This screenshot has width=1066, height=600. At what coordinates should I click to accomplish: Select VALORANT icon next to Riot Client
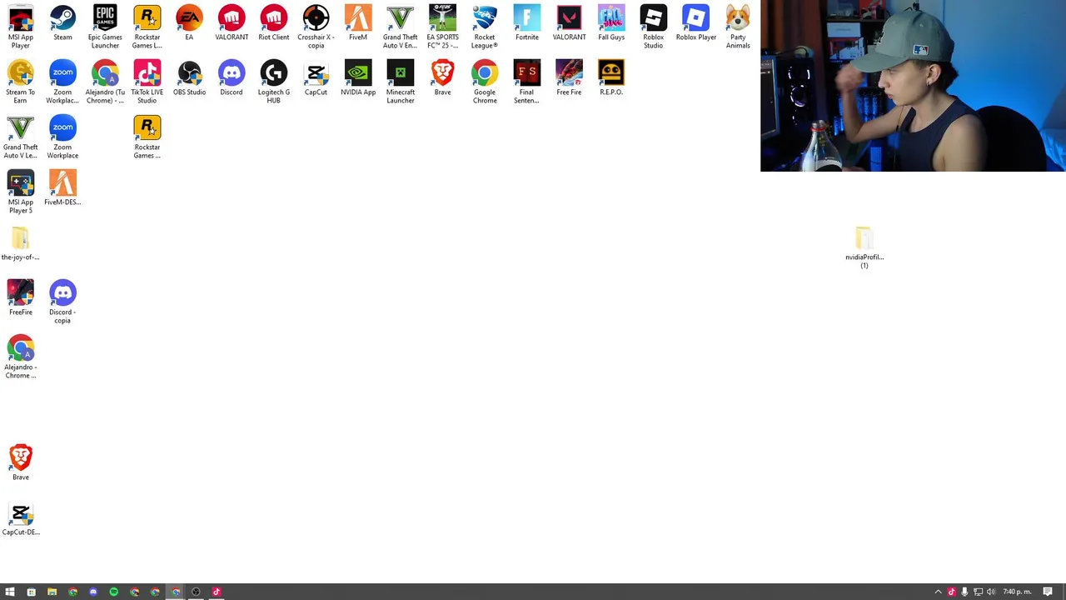[232, 23]
